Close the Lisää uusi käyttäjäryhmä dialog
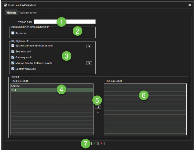The width and height of the screenshot is (194, 150). [190, 5]
